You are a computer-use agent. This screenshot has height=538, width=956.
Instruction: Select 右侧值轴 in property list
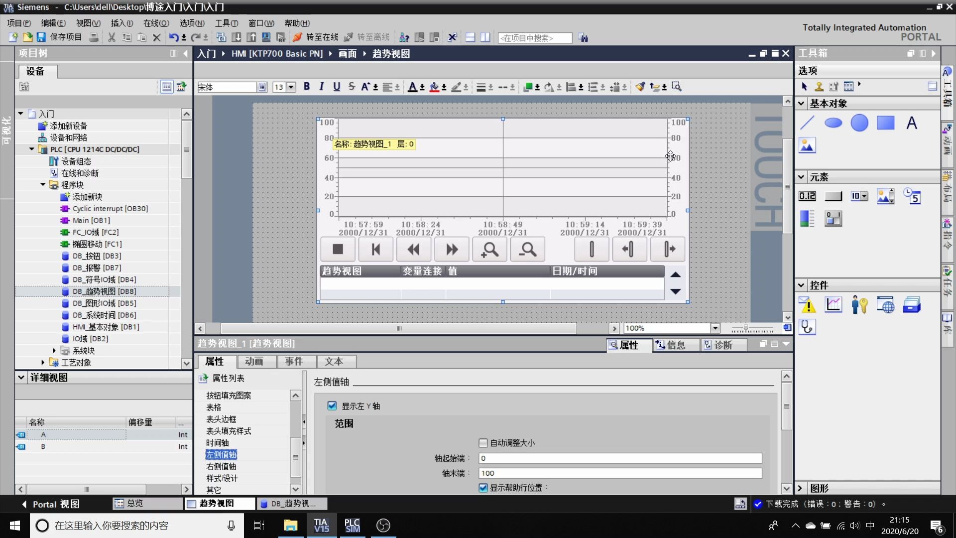(222, 467)
